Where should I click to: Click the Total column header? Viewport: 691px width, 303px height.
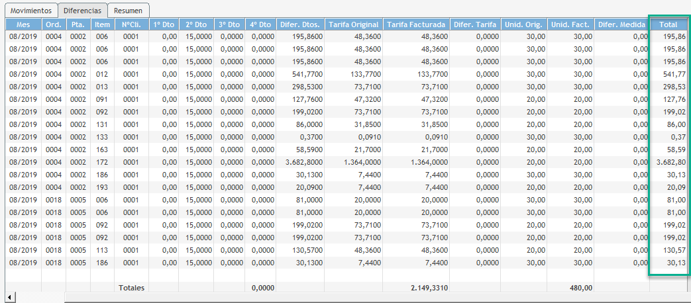point(668,24)
